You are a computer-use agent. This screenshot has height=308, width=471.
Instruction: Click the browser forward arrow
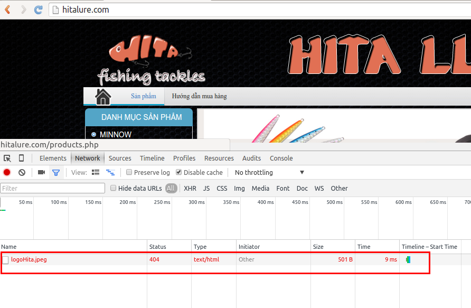[23, 10]
